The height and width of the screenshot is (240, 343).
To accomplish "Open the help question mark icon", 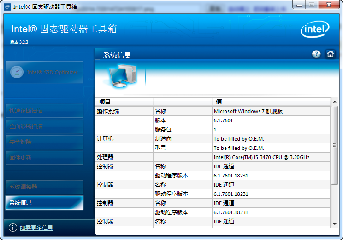I will pos(316,54).
